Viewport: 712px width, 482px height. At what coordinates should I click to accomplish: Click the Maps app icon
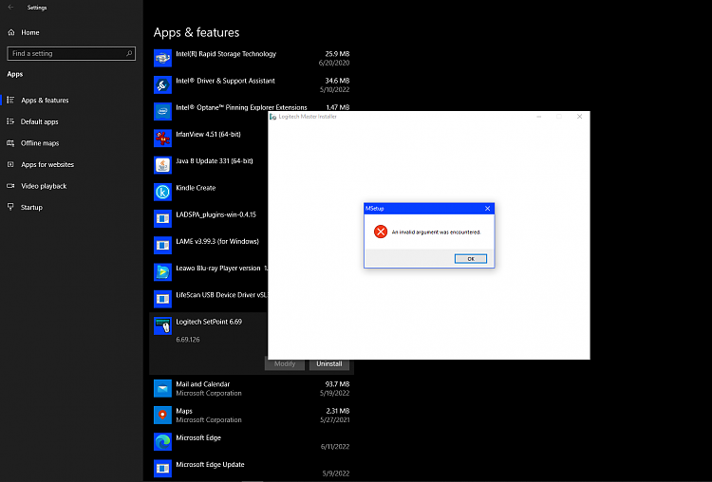(x=162, y=416)
